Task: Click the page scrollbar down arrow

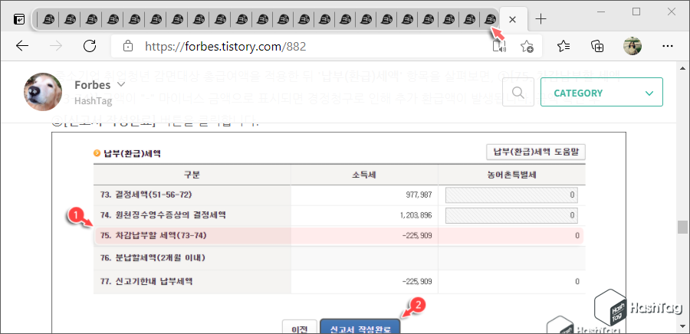Action: [x=682, y=326]
